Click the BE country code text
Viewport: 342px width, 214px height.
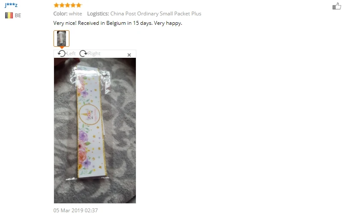18,15
